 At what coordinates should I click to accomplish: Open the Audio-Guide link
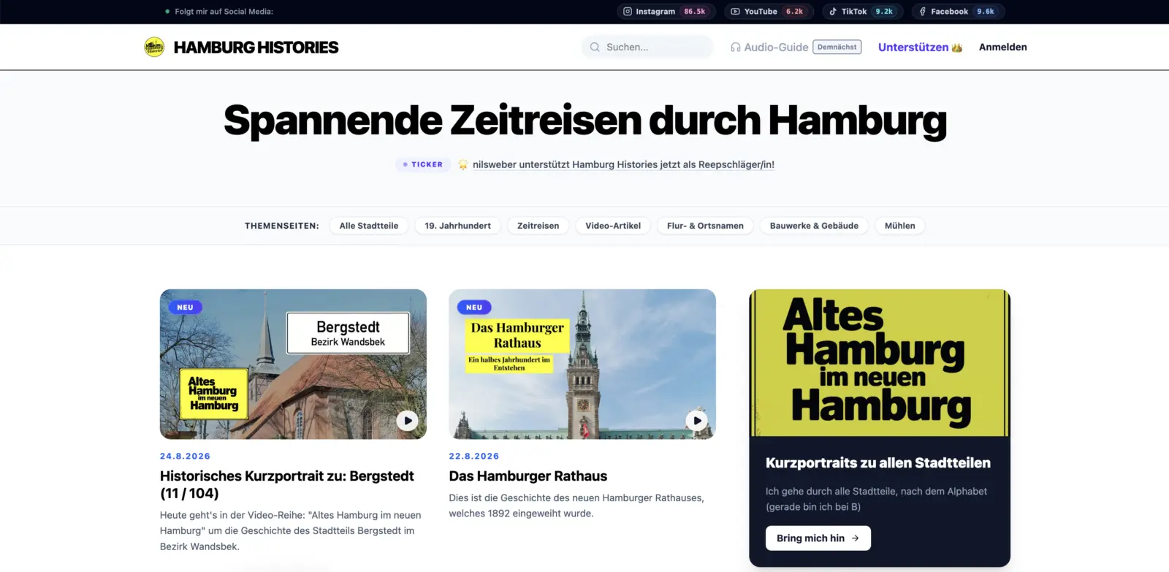(x=776, y=47)
